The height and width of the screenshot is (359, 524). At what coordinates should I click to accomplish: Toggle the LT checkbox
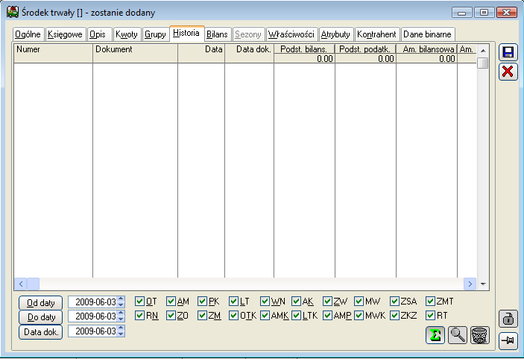pyautogui.click(x=233, y=302)
